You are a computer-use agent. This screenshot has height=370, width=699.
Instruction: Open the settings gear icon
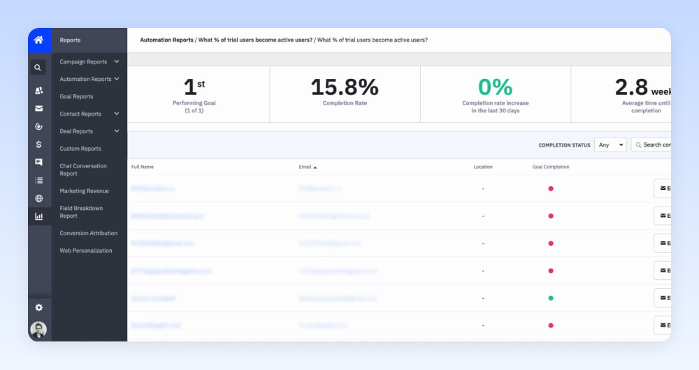[x=38, y=308]
